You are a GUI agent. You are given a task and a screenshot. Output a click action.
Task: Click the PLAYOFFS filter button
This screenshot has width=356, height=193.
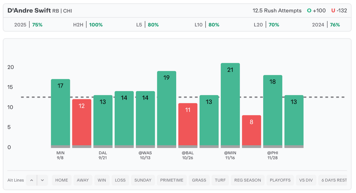coord(280,180)
